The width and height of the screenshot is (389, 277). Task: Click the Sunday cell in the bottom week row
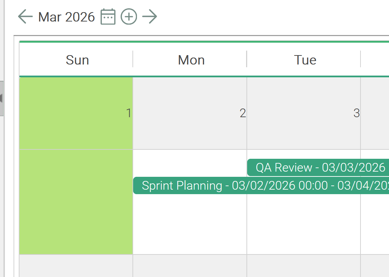76,266
